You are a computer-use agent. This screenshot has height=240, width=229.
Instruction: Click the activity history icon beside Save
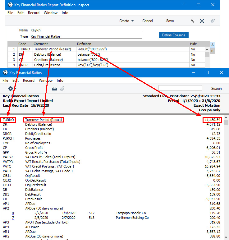pos(192,21)
